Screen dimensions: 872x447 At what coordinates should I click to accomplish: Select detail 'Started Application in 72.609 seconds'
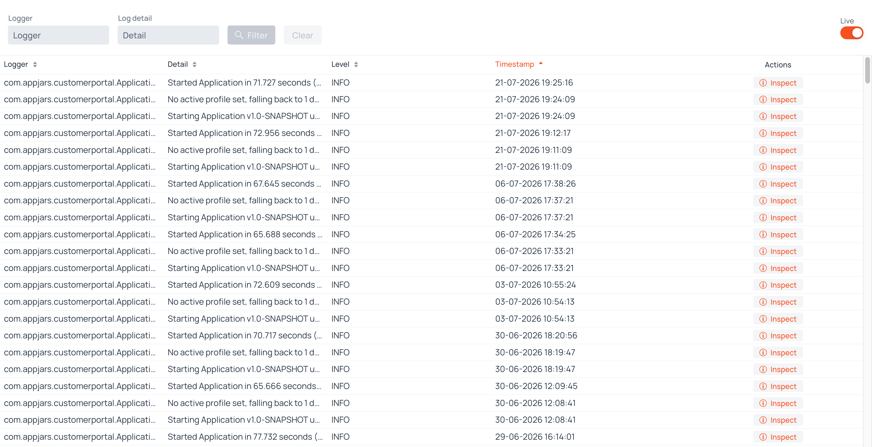245,285
